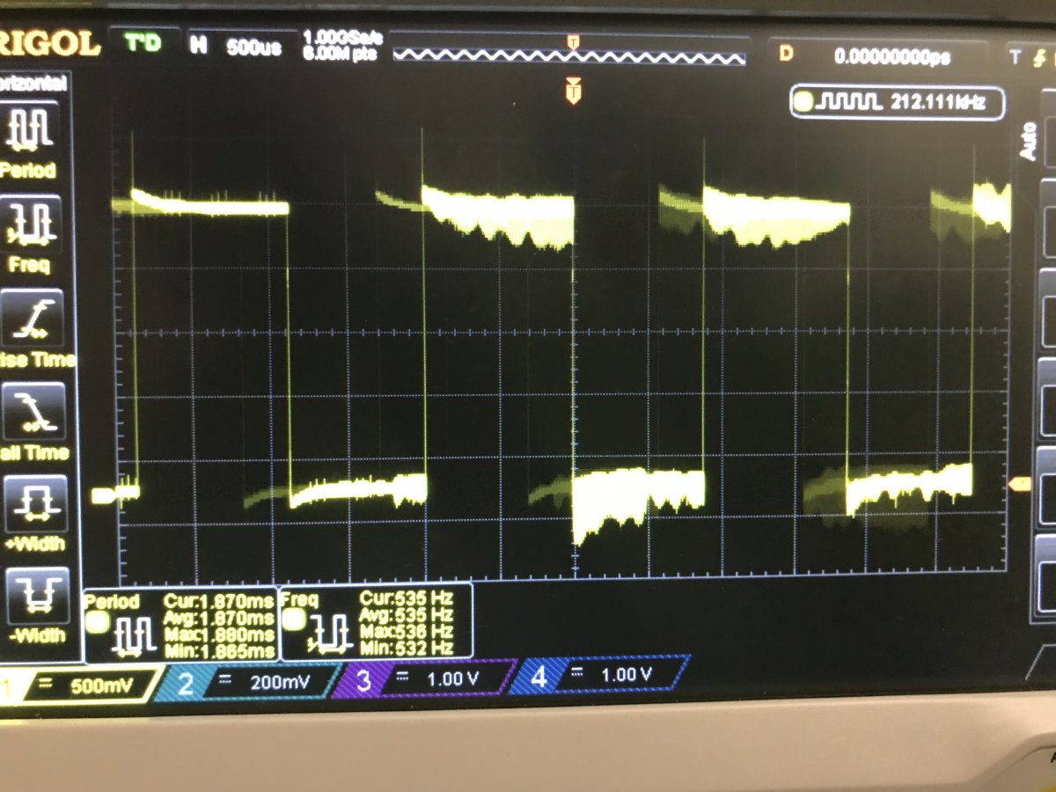Click the channel 1 ground marker at the grid's left edge

pos(104,495)
